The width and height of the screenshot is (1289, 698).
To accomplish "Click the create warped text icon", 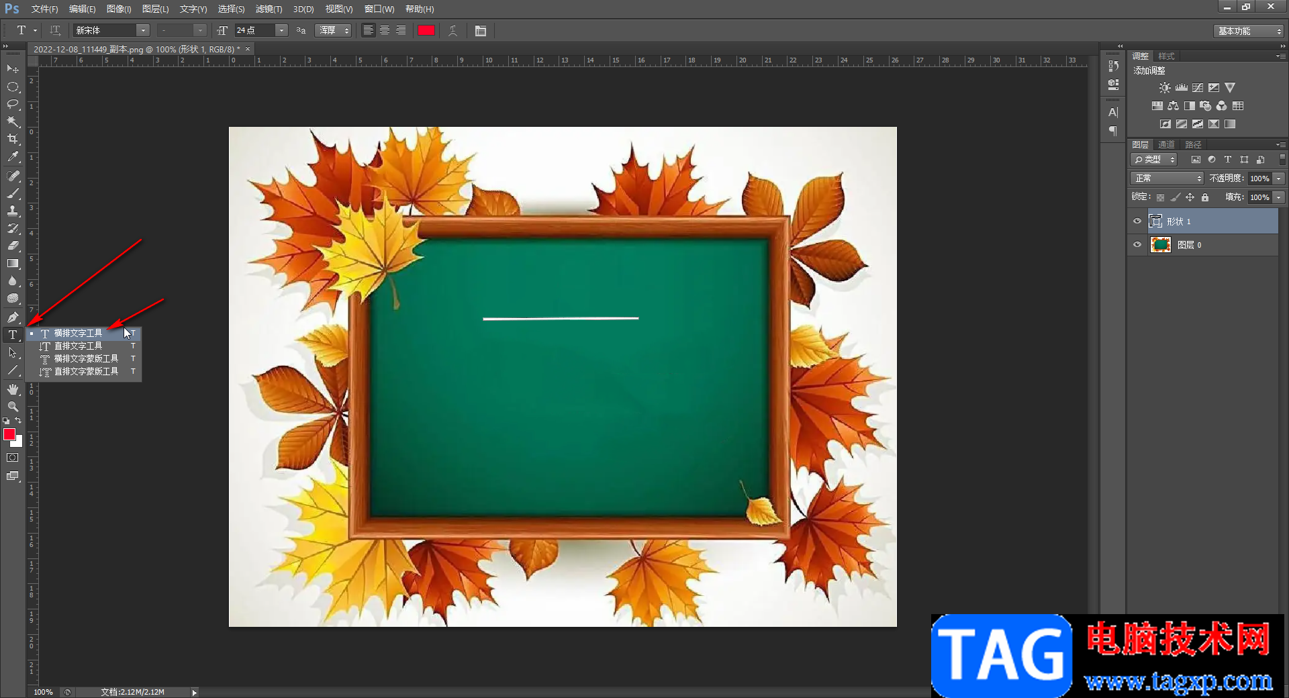I will pyautogui.click(x=453, y=31).
